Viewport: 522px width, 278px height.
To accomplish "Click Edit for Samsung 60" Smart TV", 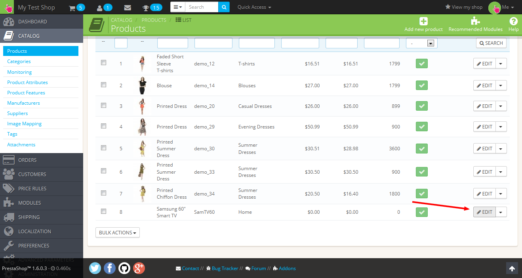I will (x=484, y=212).
